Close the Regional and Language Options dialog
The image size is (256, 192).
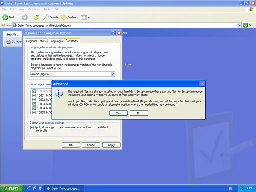click(119, 33)
